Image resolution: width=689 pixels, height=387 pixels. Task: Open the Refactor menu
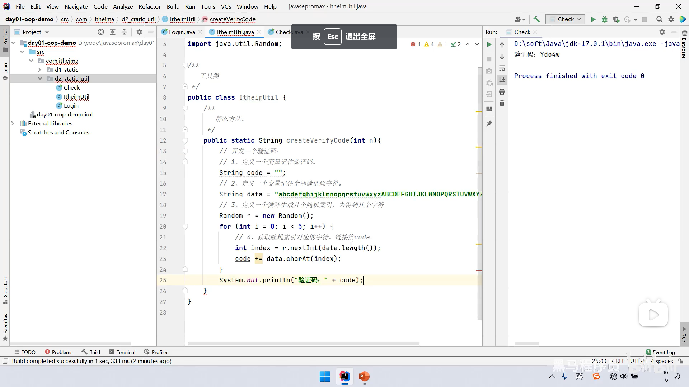pyautogui.click(x=149, y=6)
